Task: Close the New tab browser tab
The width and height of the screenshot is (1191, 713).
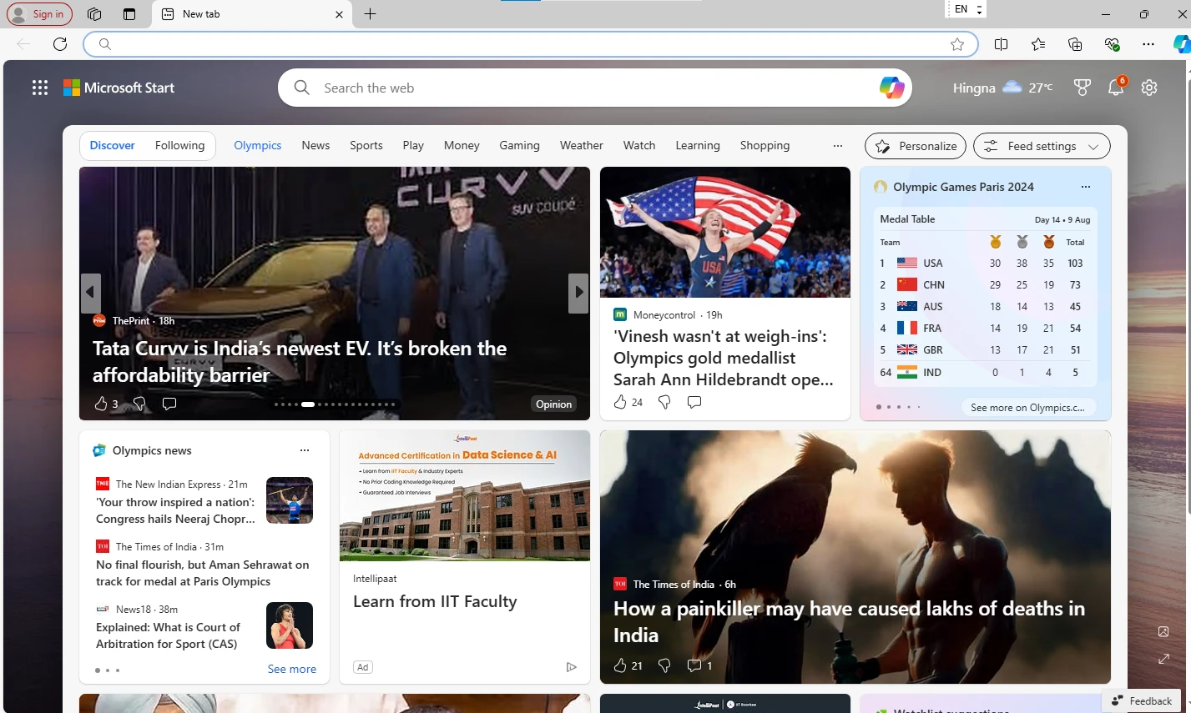Action: click(339, 14)
